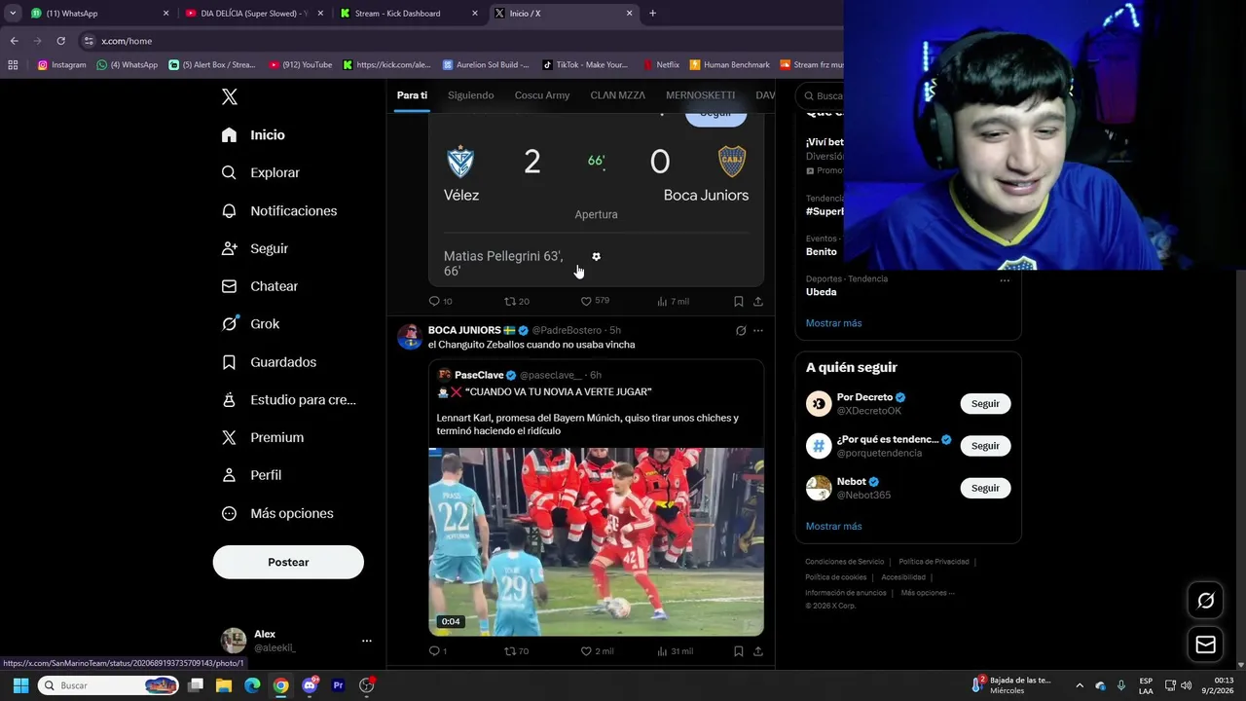Viewport: 1246px width, 701px height.
Task: Reload page with browser refresh icon
Action: click(60, 41)
